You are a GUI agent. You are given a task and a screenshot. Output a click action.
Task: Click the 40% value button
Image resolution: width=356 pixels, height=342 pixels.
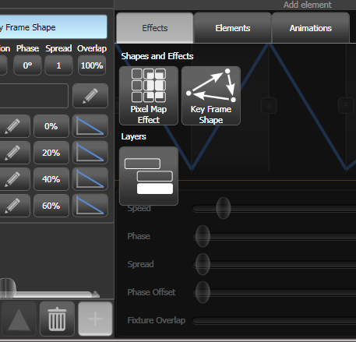tap(51, 179)
